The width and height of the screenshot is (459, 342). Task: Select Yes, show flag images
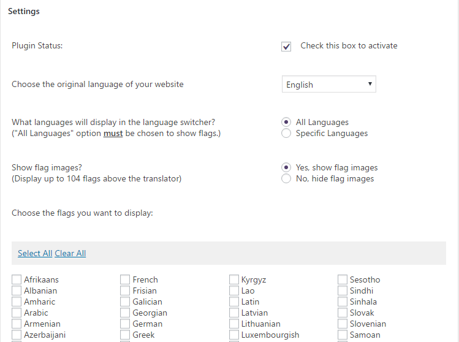tap(286, 167)
